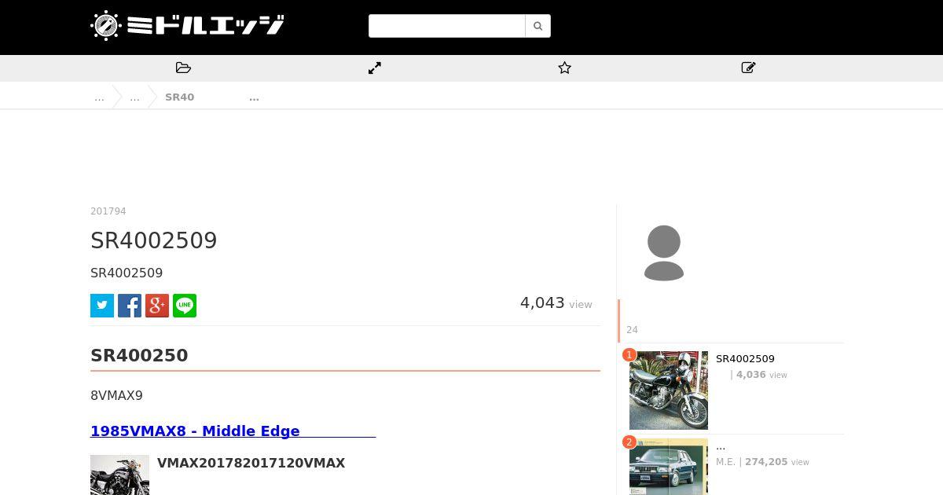943x495 pixels.
Task: Click the ellipsis after the SR40 breadcrumb
Action: point(254,97)
